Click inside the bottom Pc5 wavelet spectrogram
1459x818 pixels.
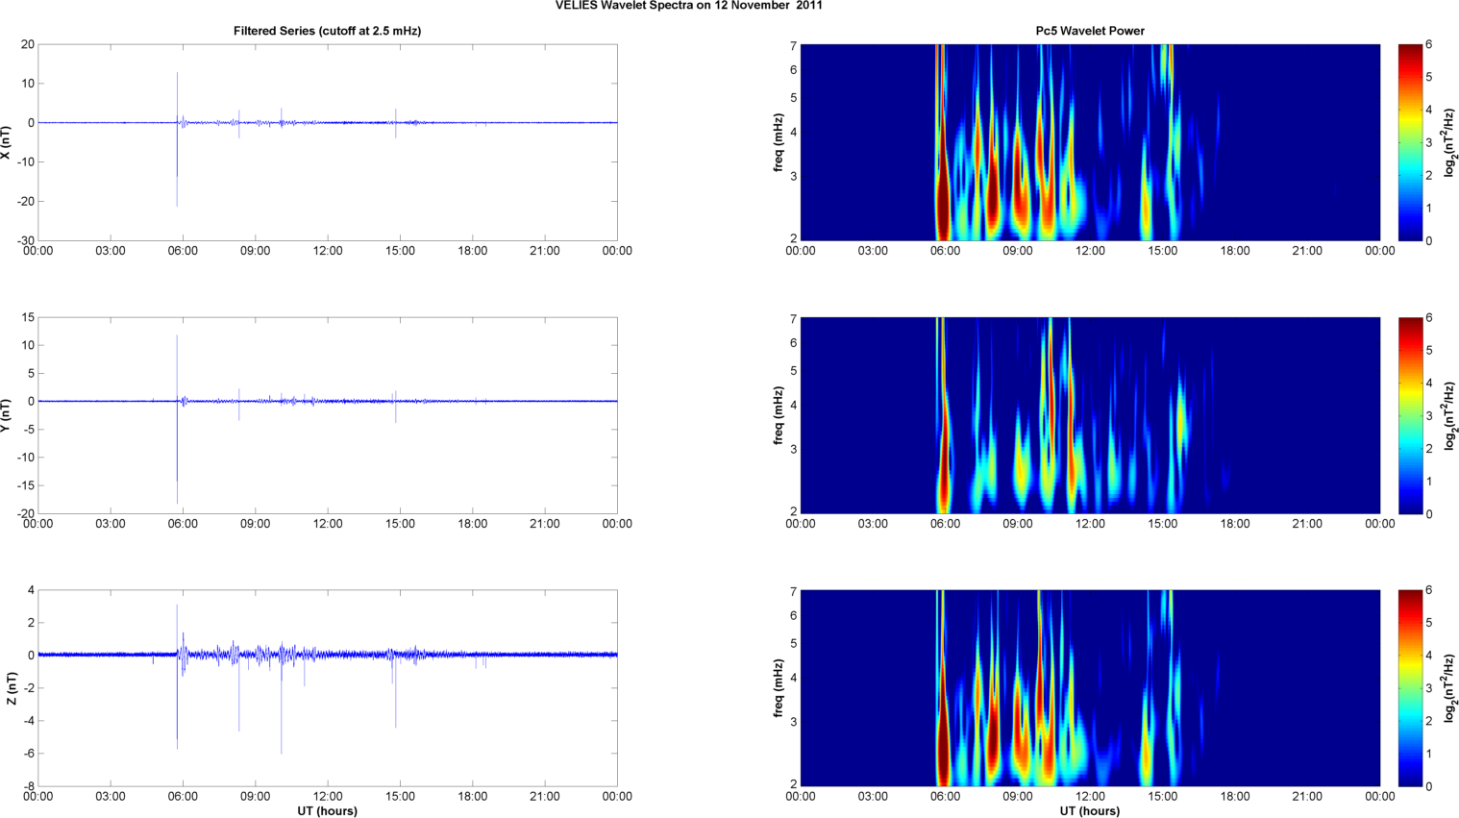tap(1090, 688)
